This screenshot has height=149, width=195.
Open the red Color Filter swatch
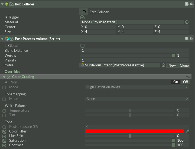point(135,131)
